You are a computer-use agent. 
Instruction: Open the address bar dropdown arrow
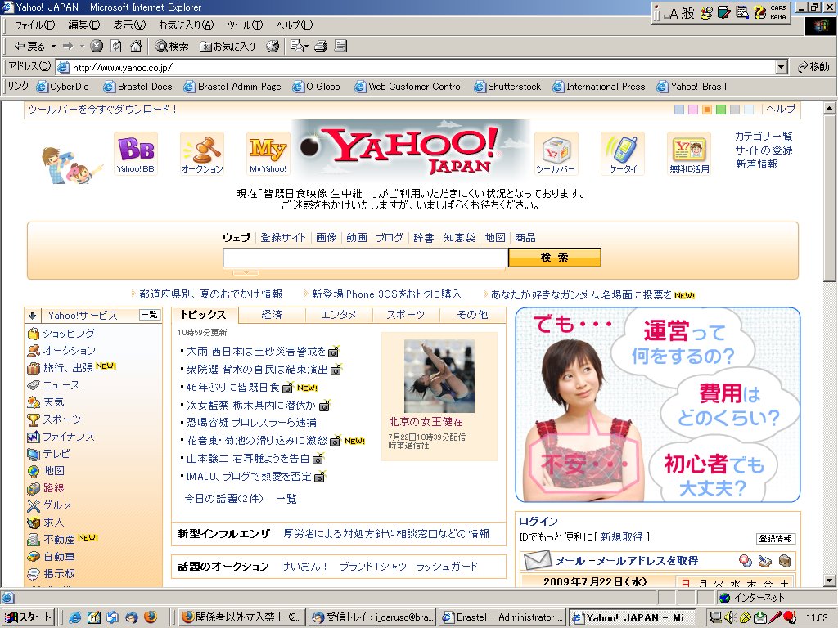[782, 67]
